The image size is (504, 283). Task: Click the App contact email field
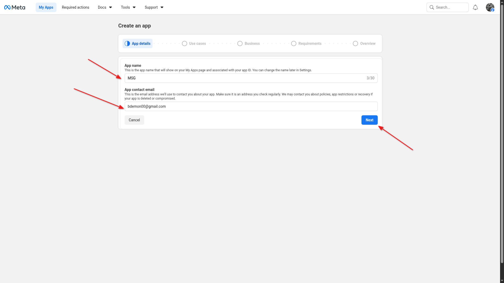tap(251, 106)
